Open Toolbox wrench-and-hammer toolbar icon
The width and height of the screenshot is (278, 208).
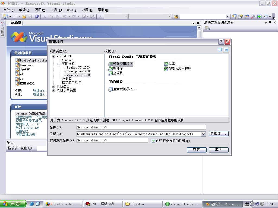coord(253,17)
